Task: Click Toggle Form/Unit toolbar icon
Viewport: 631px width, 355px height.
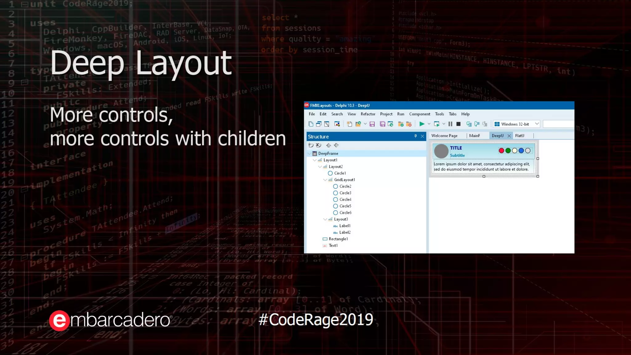Action: click(x=327, y=124)
